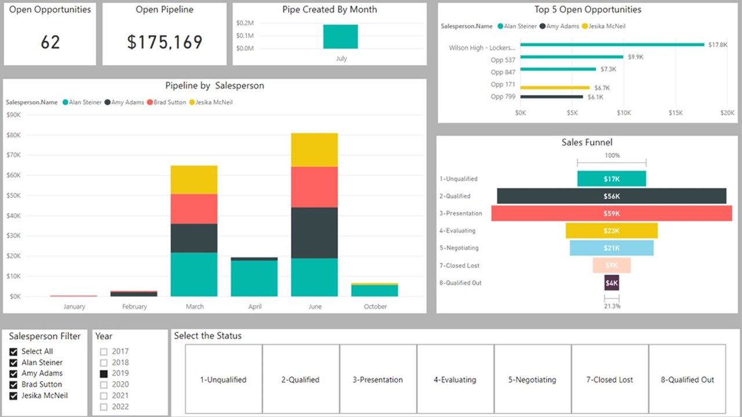Viewport: 742px width, 417px height.
Task: Select the 5-Negotiating status button
Action: 532,380
